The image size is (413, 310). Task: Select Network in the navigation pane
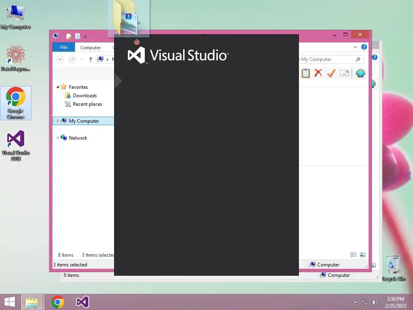78,138
